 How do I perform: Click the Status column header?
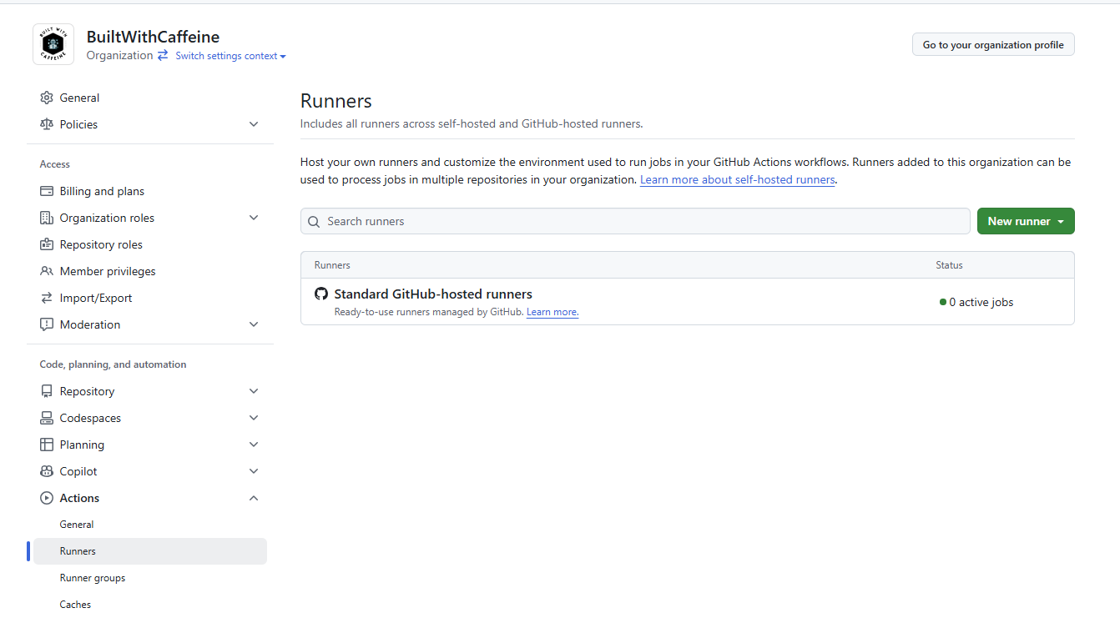[949, 265]
